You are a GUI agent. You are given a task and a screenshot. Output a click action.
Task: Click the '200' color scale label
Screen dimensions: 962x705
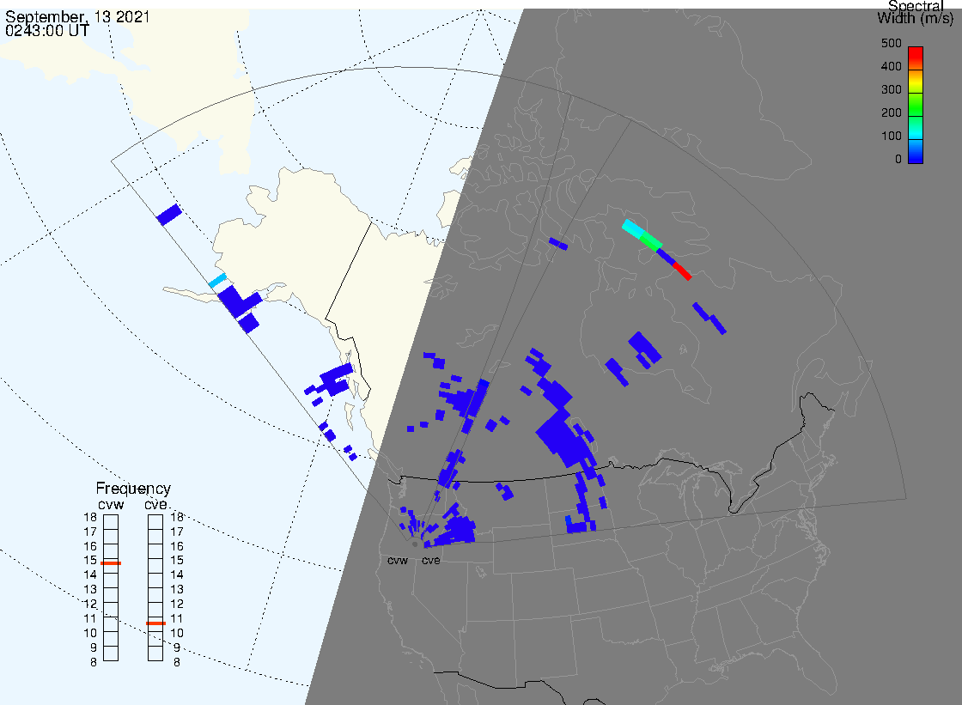point(891,112)
